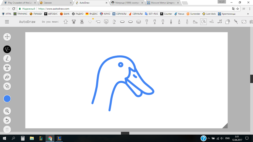The width and height of the screenshot is (253, 142).
Task: Select the Type text tool
Action: [7, 68]
